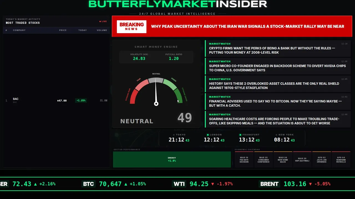Viewport: 355px width, 199px height.
Task: Open the MAR 25 Consumer Confidence card
Action: click(263, 159)
